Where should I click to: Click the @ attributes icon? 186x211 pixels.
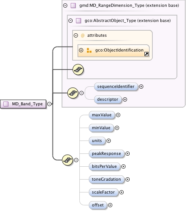click(x=82, y=36)
